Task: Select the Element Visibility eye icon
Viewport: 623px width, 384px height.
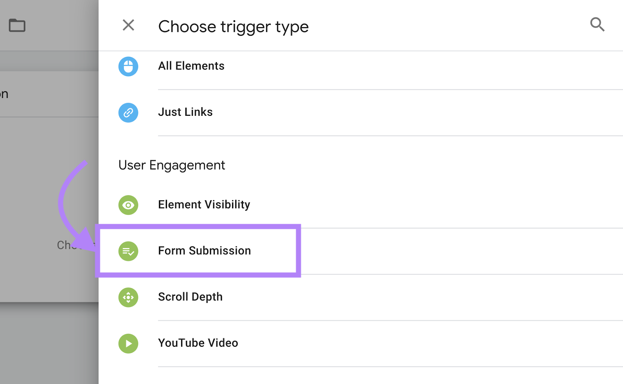Action: (x=128, y=205)
